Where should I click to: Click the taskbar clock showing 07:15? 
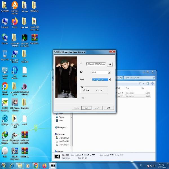162,166
